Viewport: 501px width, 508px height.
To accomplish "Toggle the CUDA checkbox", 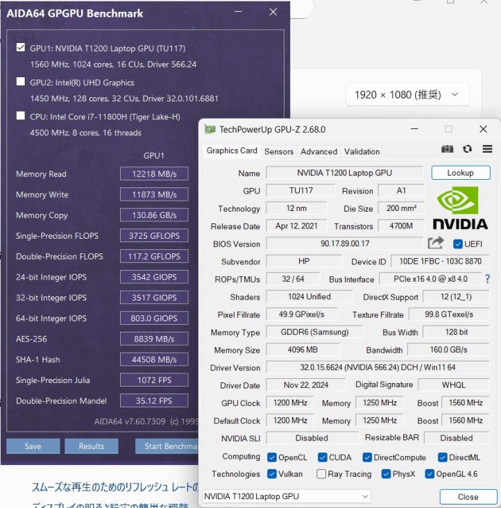I will pyautogui.click(x=322, y=457).
